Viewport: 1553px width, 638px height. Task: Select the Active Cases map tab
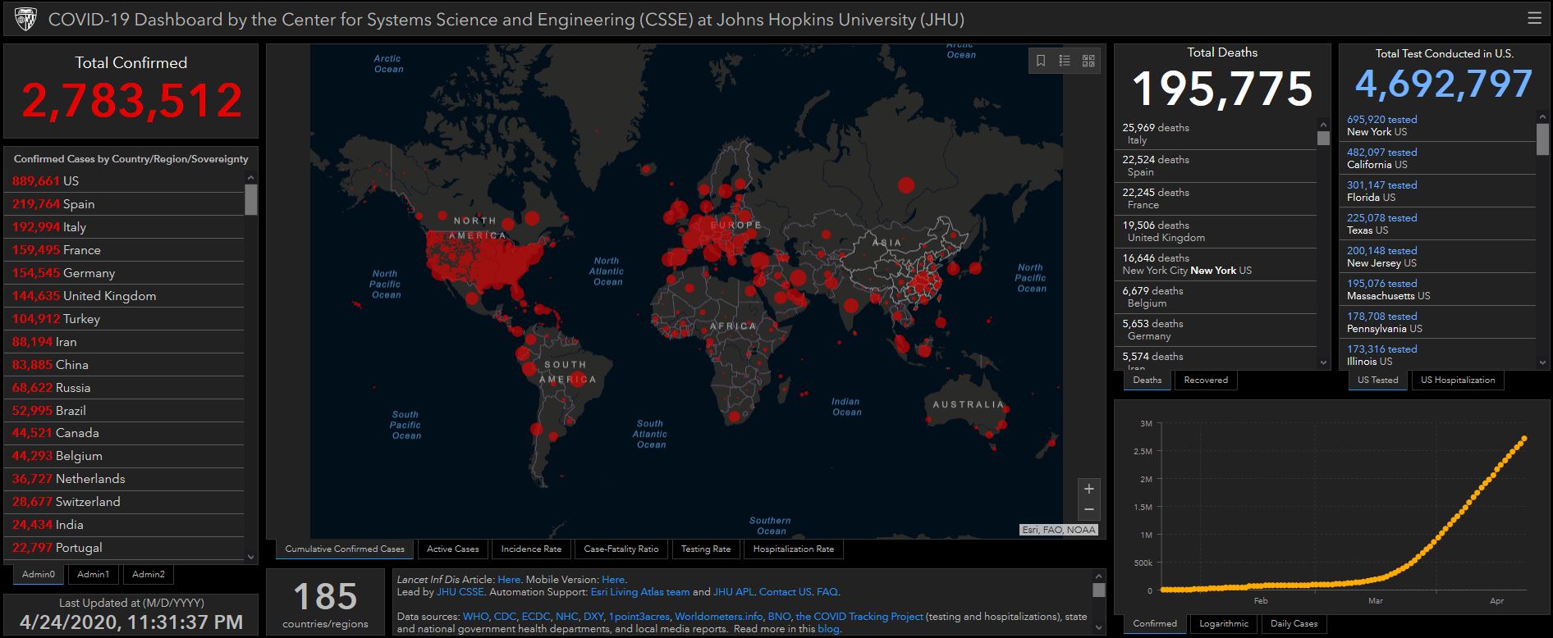(453, 549)
